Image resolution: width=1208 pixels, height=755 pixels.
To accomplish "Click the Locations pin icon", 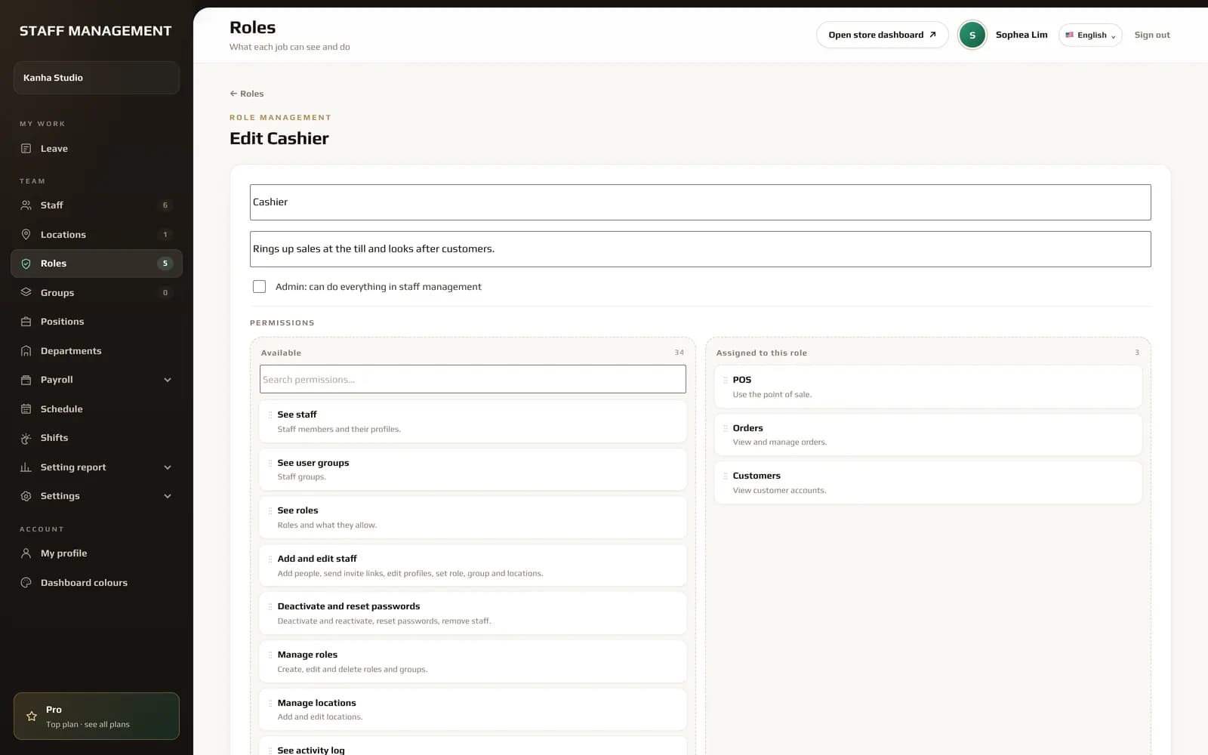I will coord(26,235).
